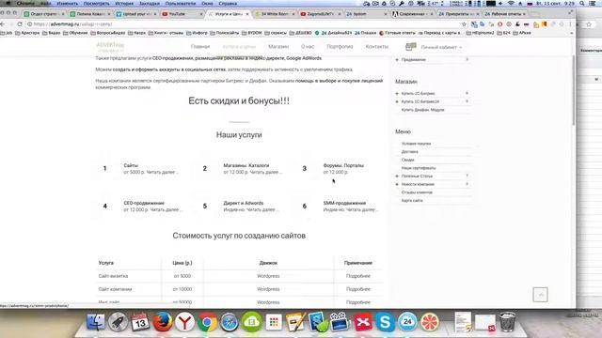Open the Закладки menu in menu bar
602x338 pixels.
coord(150,4)
